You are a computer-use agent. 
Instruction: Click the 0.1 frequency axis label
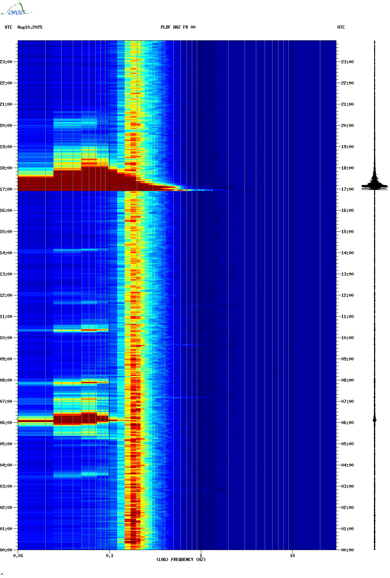[110, 556]
